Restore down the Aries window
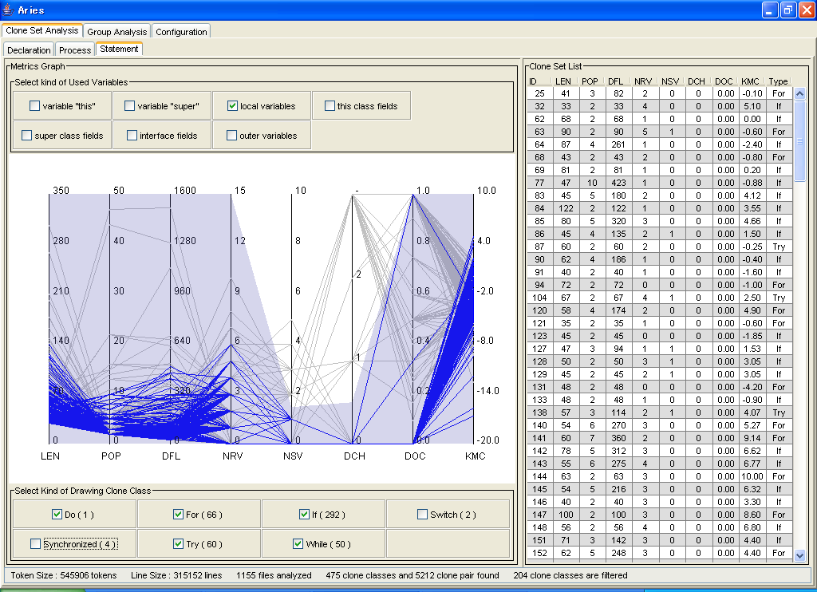817x592 pixels. pyautogui.click(x=787, y=10)
